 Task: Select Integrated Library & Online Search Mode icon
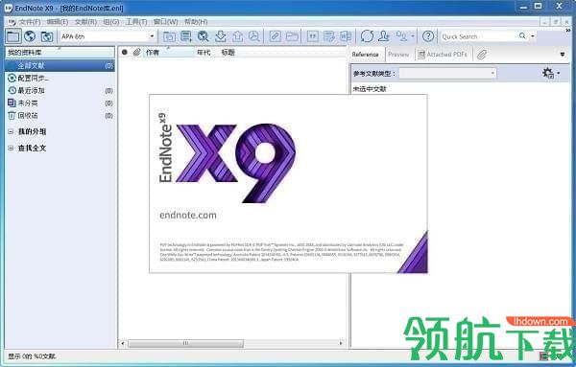(47, 36)
